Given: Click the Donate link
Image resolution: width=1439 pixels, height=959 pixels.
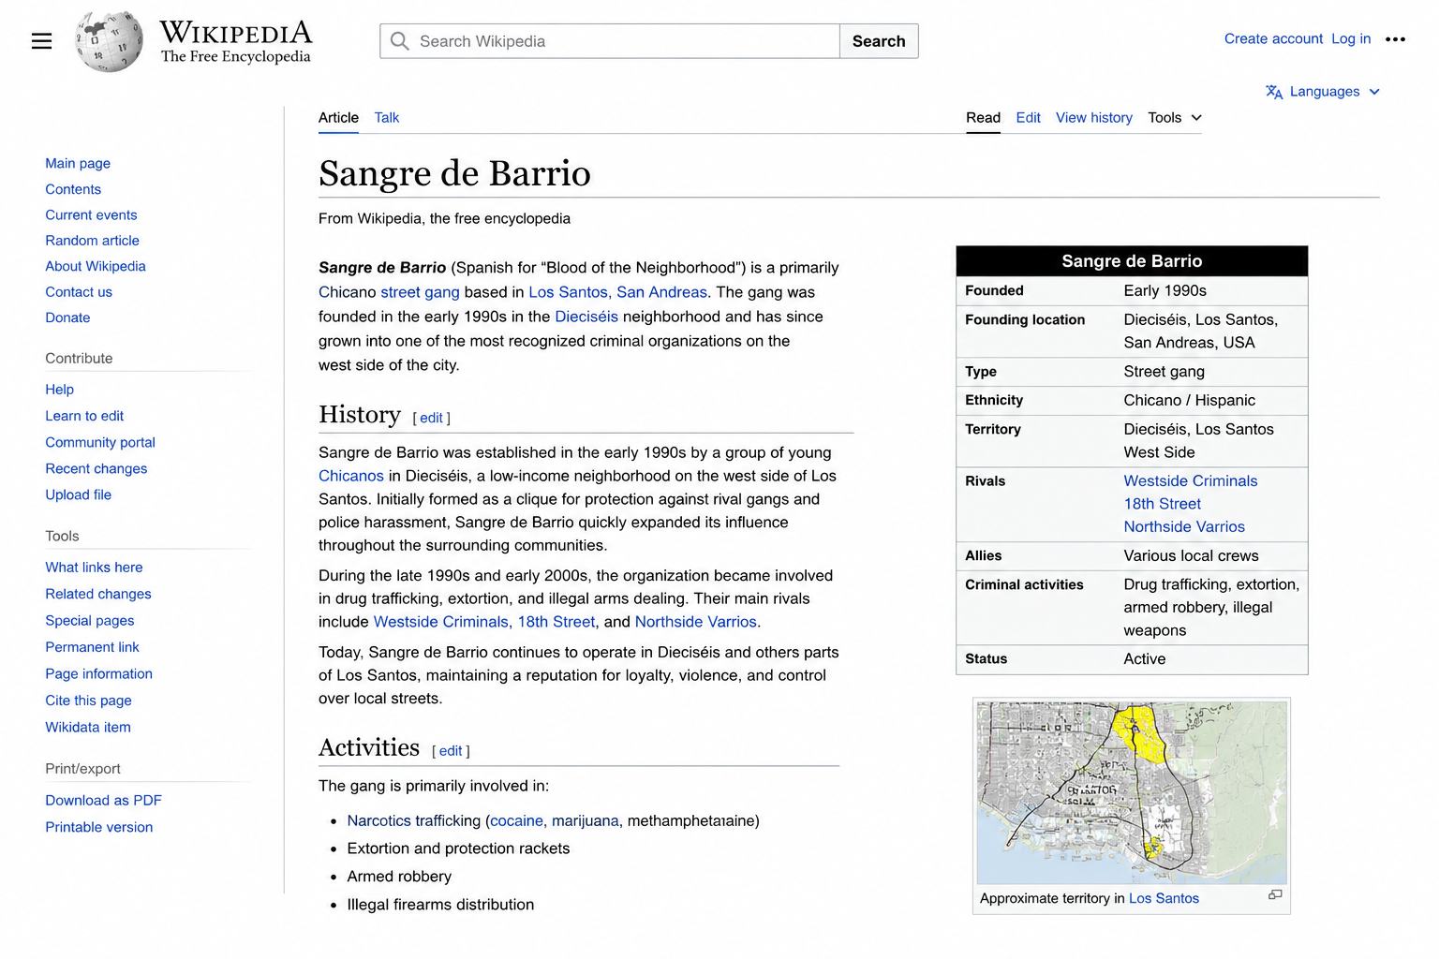Looking at the screenshot, I should coord(67,317).
